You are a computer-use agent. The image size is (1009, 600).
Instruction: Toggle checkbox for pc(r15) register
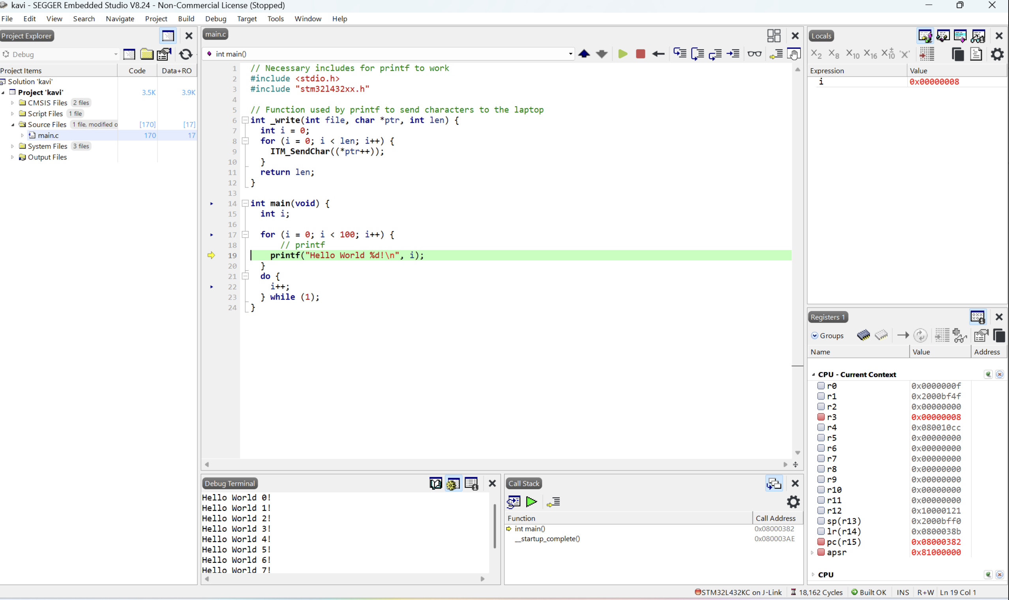(821, 542)
